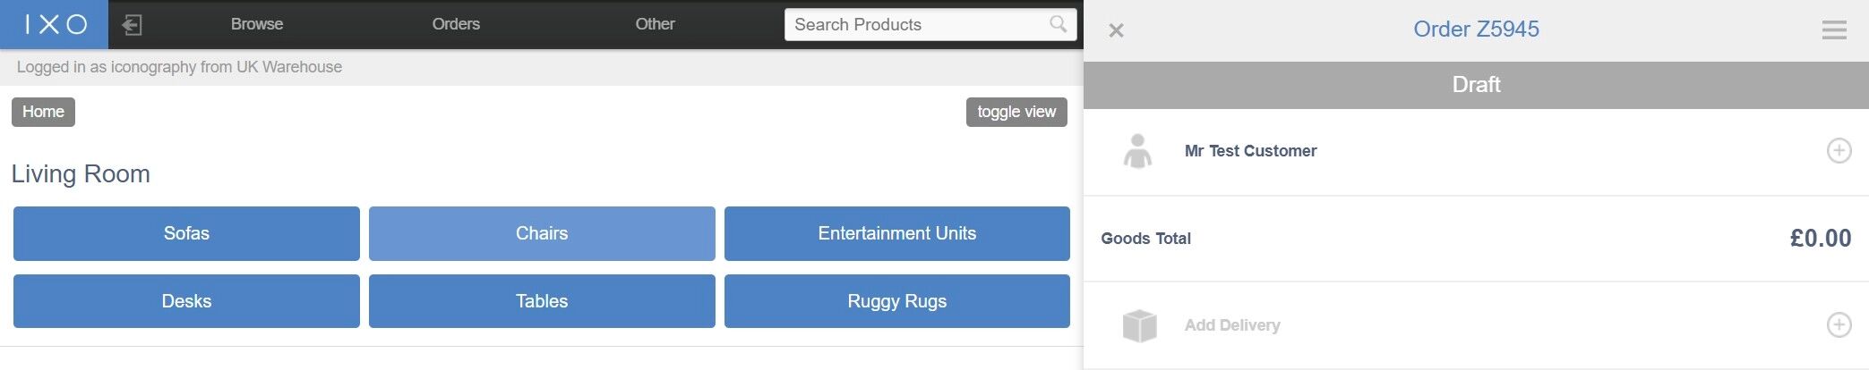The height and width of the screenshot is (370, 1869).
Task: Select the Chairs category
Action: pos(542,233)
